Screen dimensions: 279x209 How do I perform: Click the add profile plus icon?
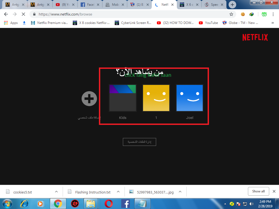tap(89, 99)
